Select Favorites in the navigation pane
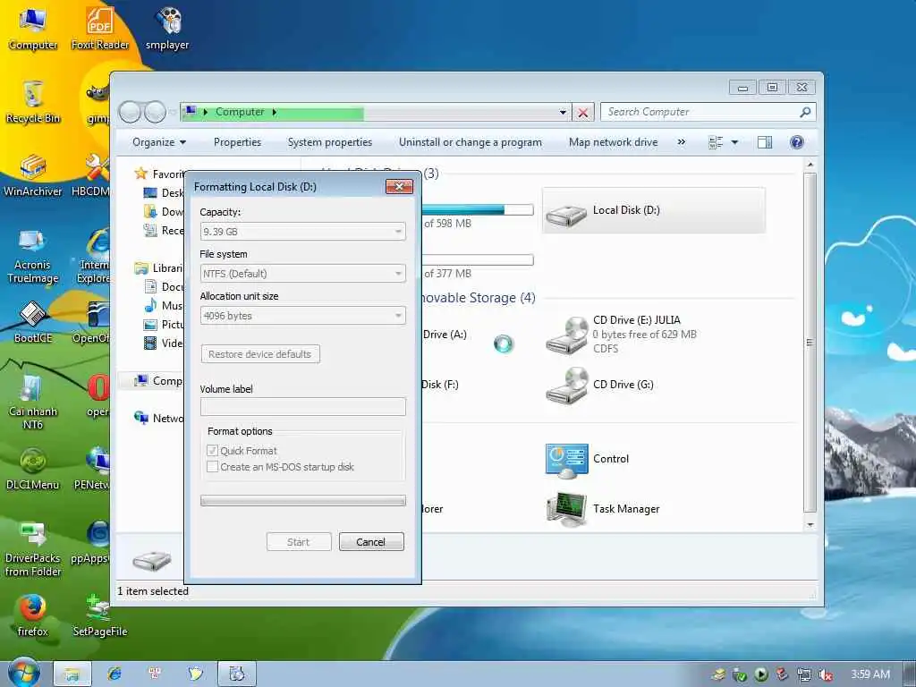This screenshot has width=916, height=687. 159,174
